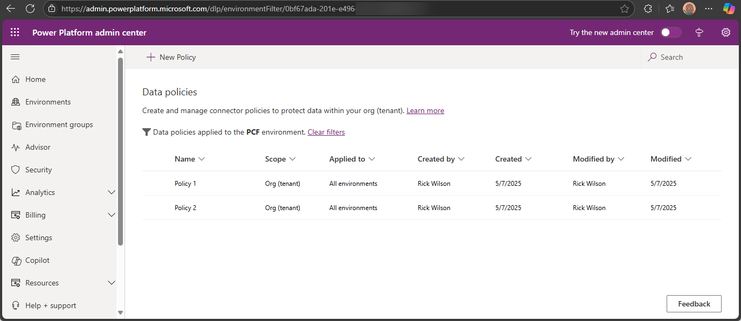The image size is (741, 321).
Task: Click the Settings gear in sidebar
Action: 16,238
